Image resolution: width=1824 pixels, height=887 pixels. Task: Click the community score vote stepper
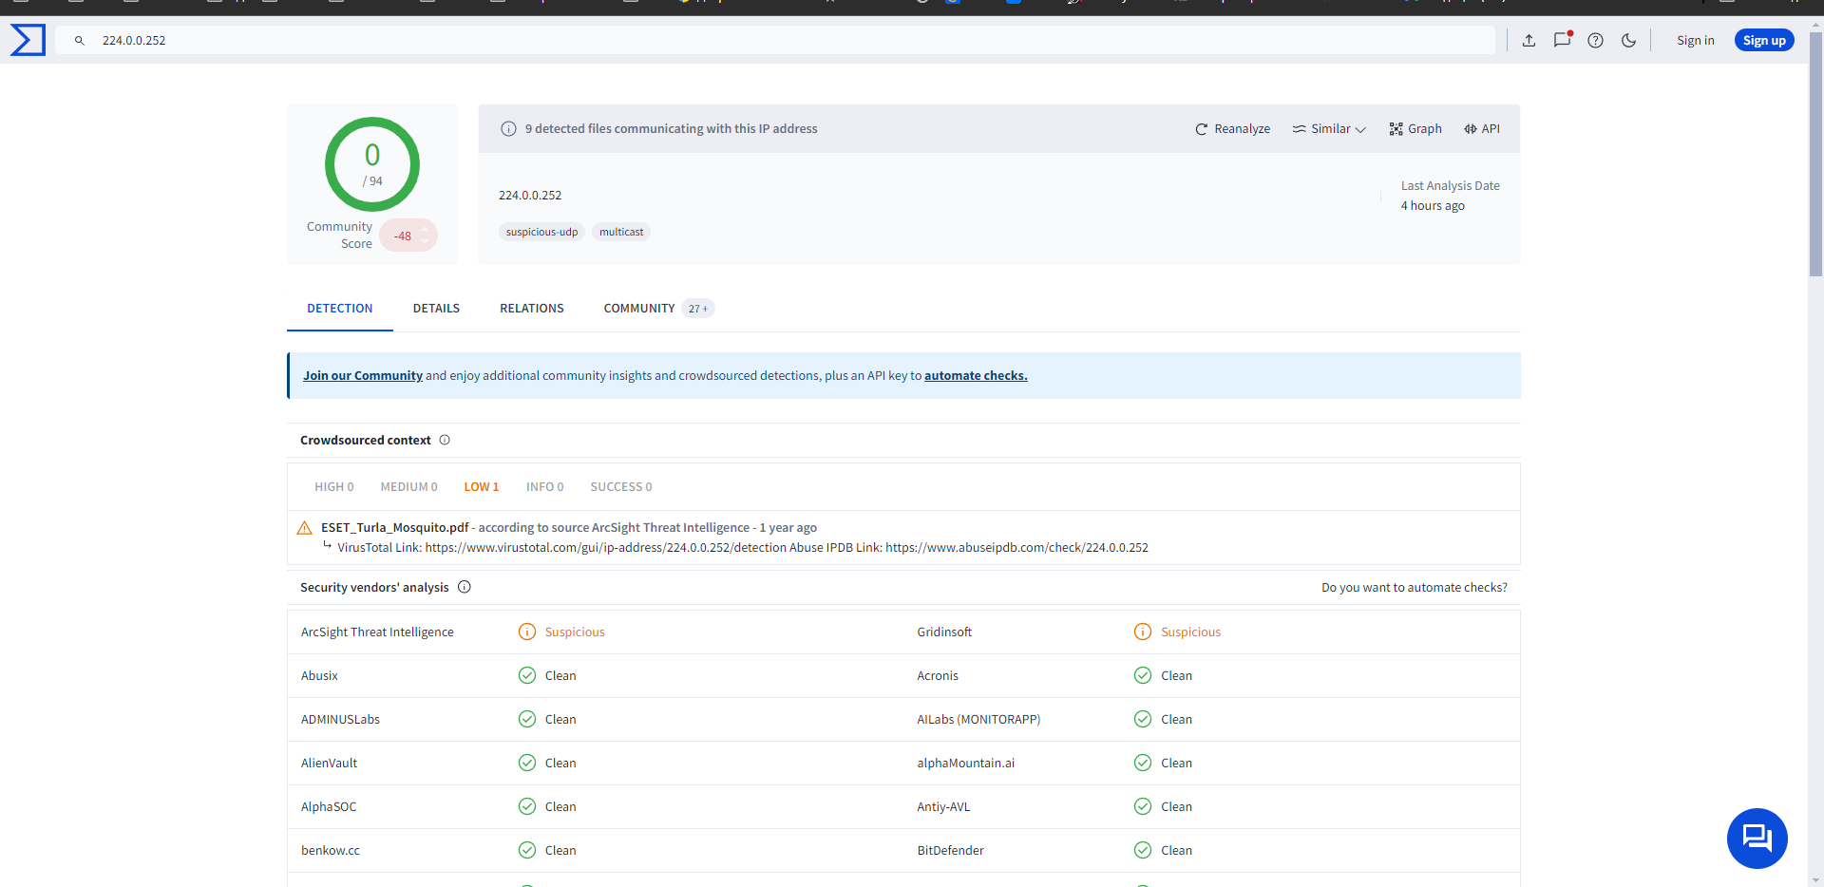point(425,236)
